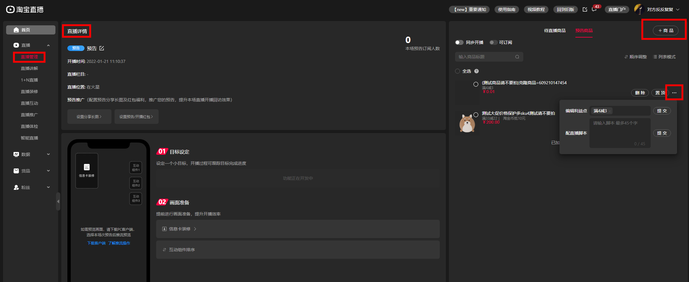Open 设置预告/开播红包 option
This screenshot has width=689, height=282.
pyautogui.click(x=136, y=117)
